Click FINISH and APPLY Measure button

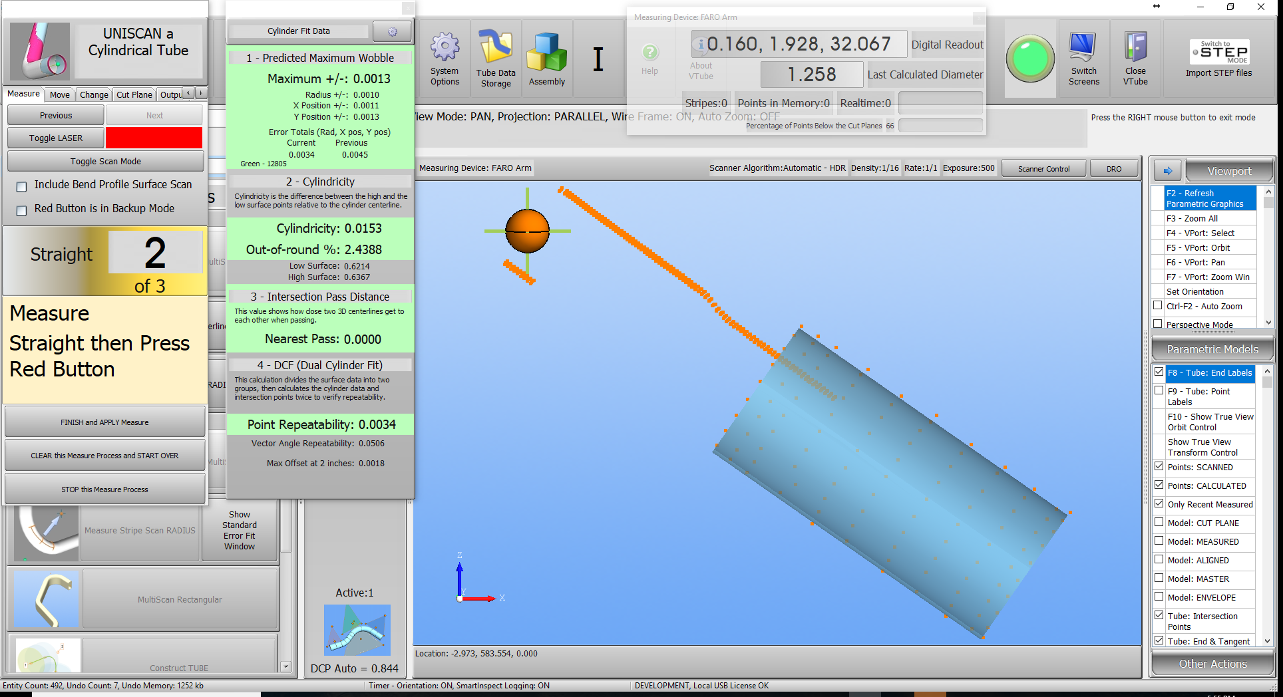(x=104, y=422)
